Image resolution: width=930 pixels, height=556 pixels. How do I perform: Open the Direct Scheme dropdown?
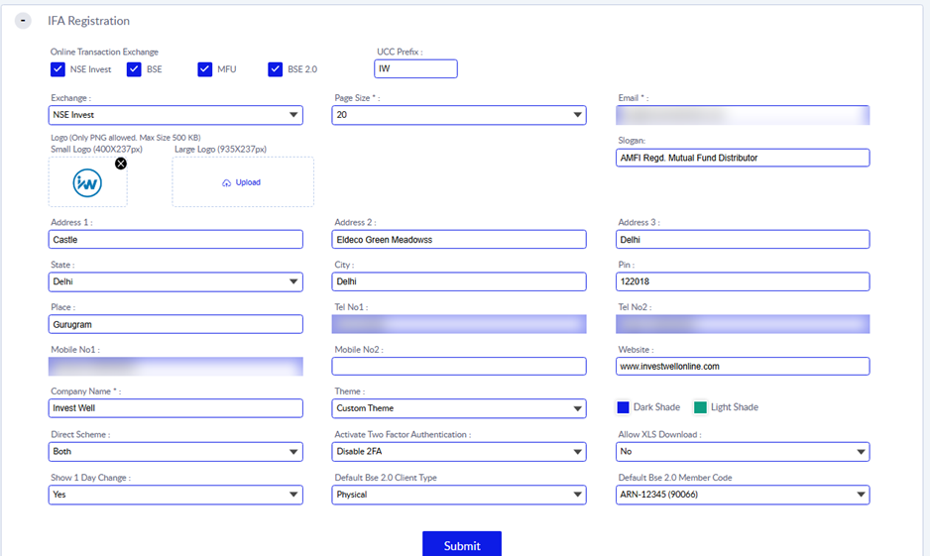point(175,452)
